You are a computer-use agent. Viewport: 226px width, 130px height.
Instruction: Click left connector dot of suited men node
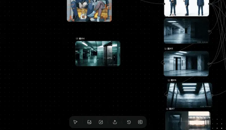(164, 4)
